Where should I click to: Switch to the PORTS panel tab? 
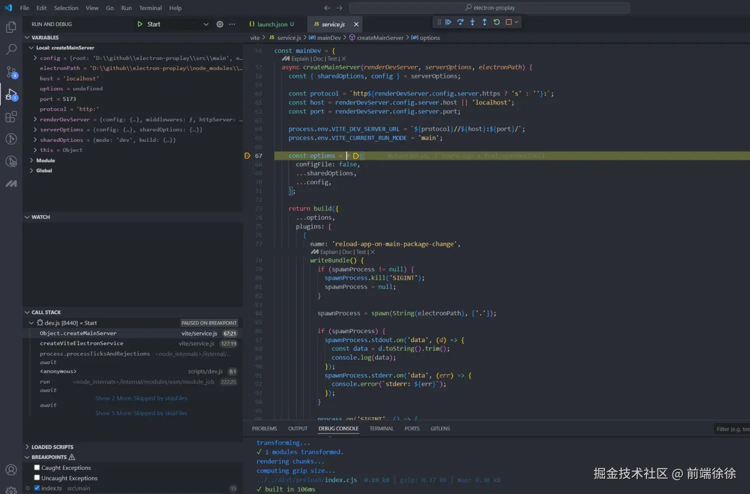tap(412, 429)
